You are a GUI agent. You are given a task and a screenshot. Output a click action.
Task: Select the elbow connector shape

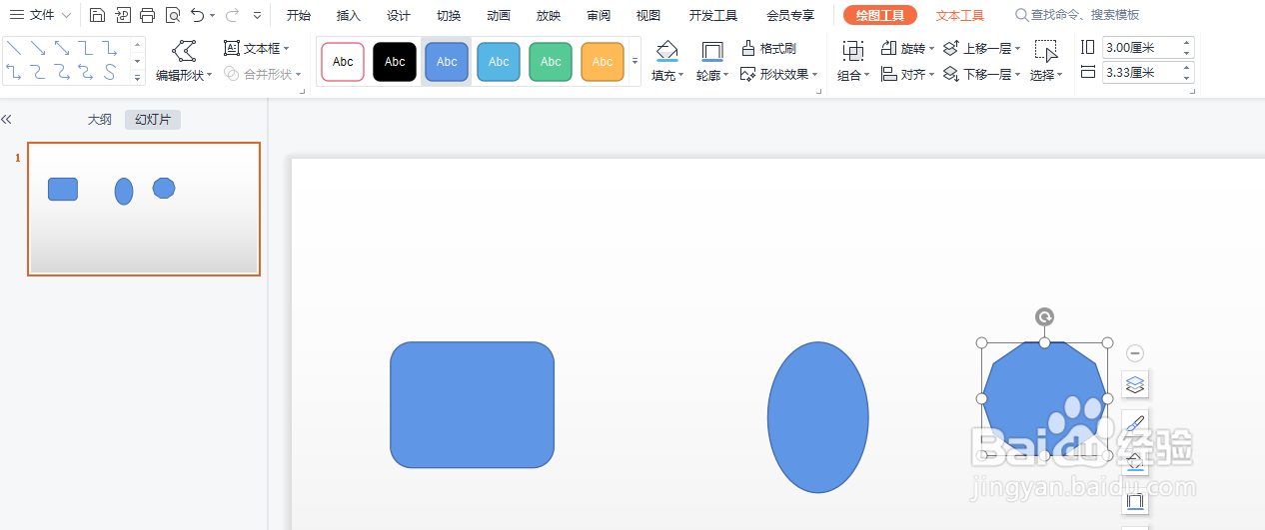[86, 48]
